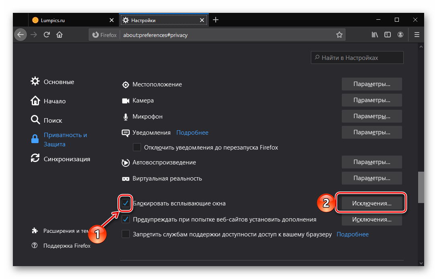Open the Основные settings category
Viewport: 437px width, 279px height.
52,82
